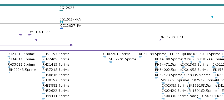The image size is (224, 100).
Task: Click the RH24219.5prime label text
Action: point(21,54)
